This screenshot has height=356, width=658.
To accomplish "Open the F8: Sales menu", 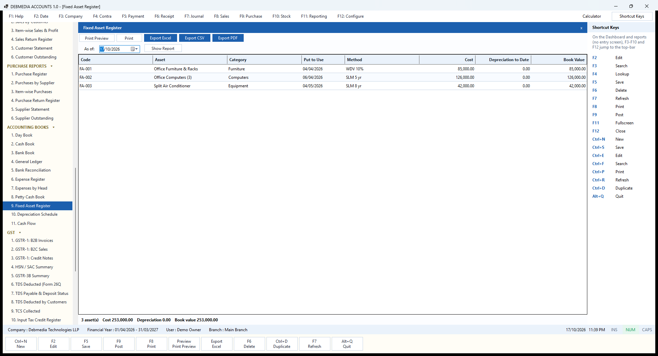I will tap(222, 16).
